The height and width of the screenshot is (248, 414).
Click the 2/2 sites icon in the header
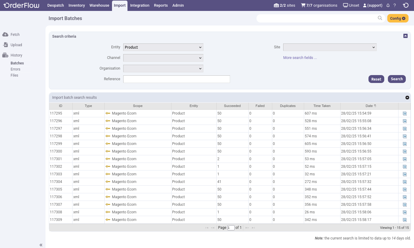tap(276, 5)
